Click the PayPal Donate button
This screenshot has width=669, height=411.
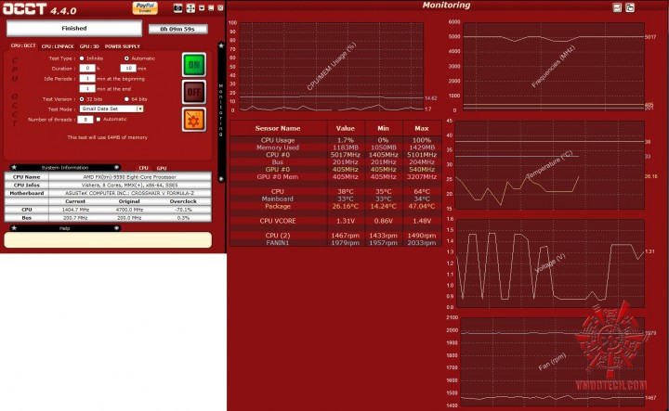tap(145, 8)
